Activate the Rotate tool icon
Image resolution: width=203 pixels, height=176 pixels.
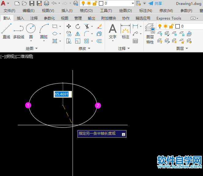point(78,26)
